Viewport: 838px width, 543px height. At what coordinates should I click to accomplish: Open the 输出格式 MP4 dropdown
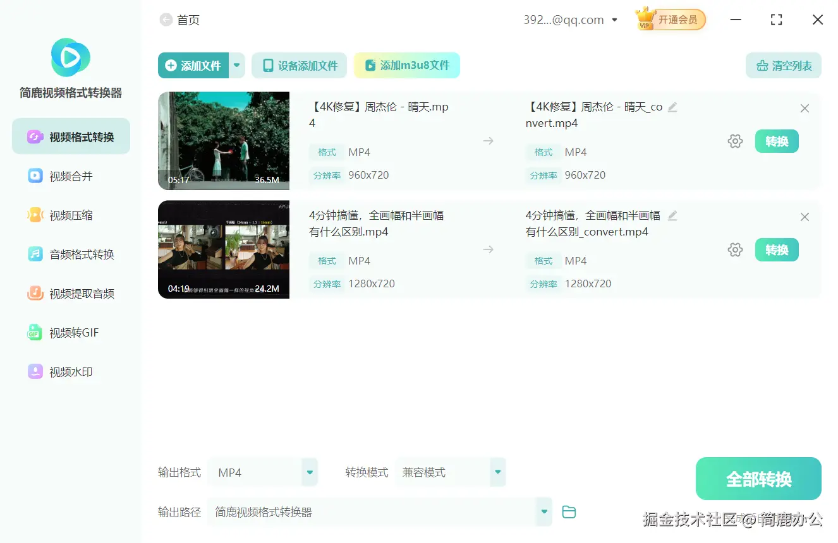click(x=263, y=472)
